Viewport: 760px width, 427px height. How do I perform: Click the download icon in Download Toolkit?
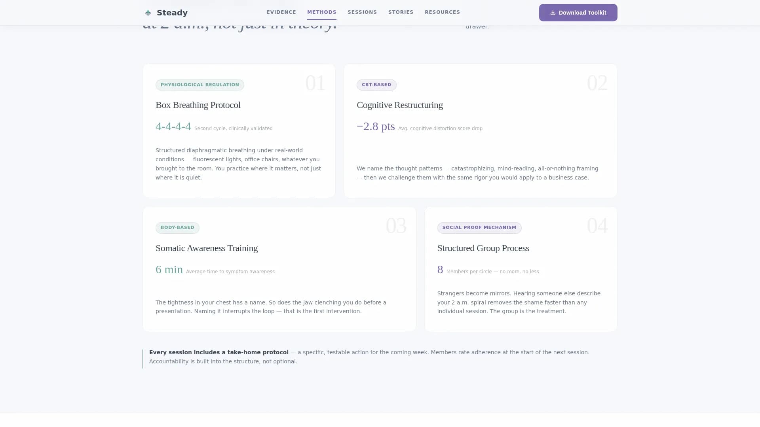553,13
